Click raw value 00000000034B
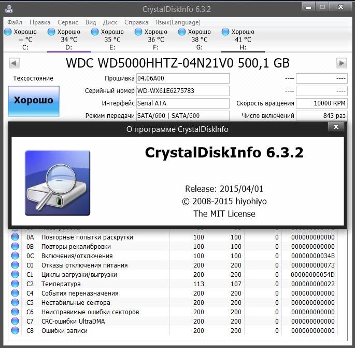 pos(313,256)
